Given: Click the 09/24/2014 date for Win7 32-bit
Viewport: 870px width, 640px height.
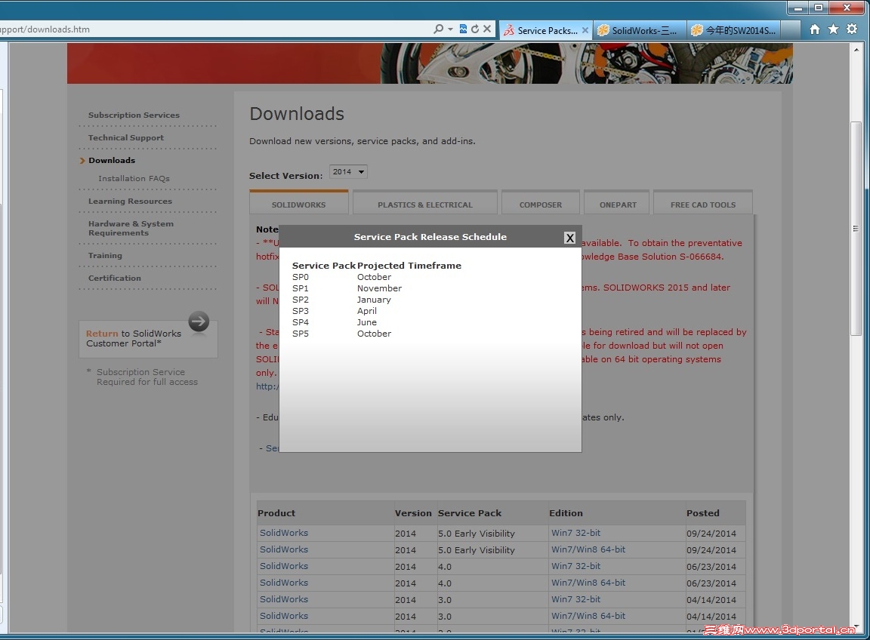Looking at the screenshot, I should (x=711, y=534).
